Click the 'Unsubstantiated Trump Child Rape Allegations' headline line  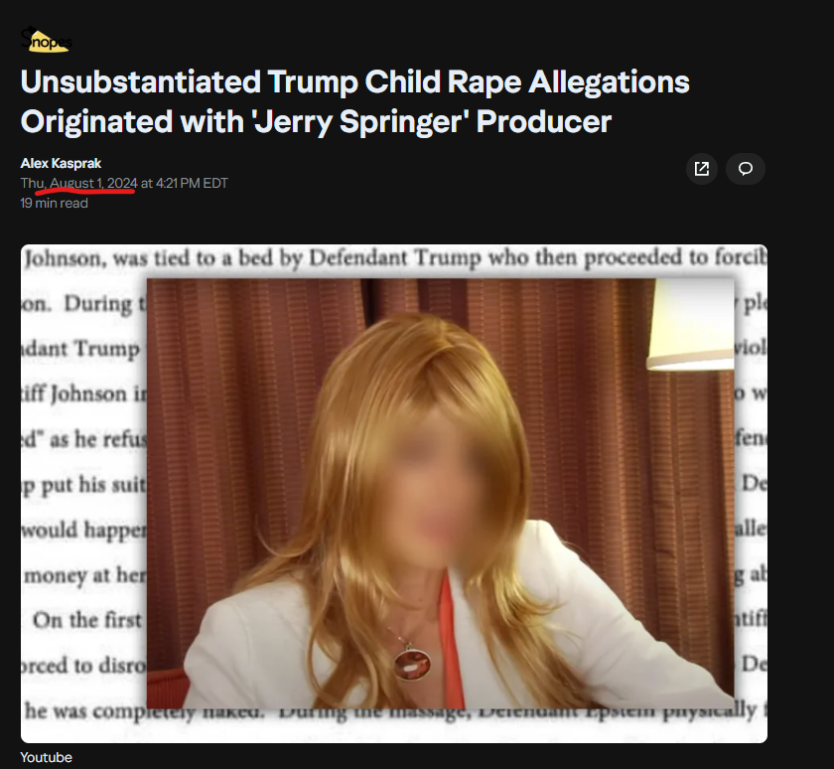click(x=354, y=81)
